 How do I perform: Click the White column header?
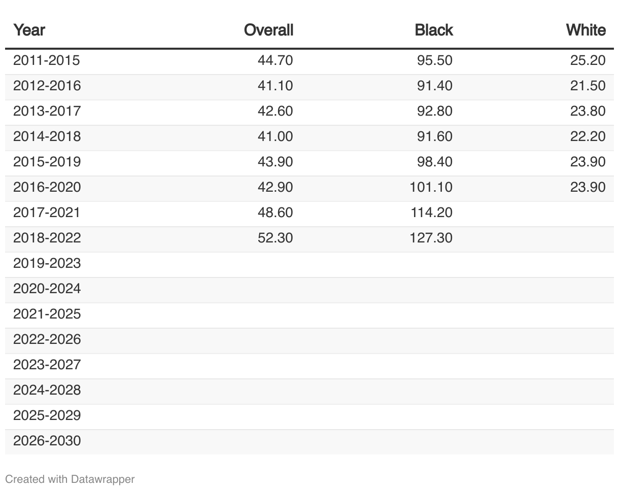pyautogui.click(x=586, y=30)
